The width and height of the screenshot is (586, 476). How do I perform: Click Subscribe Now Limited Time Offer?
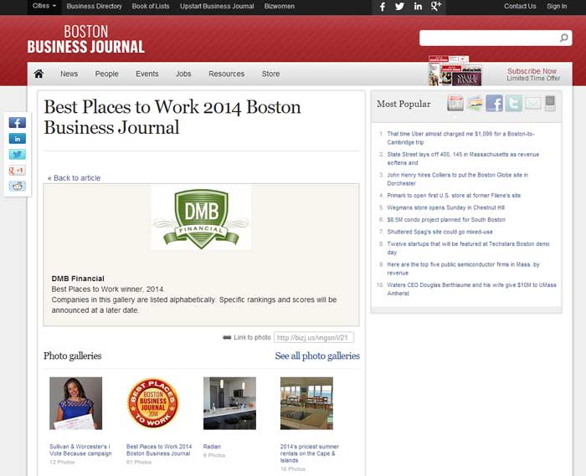[x=533, y=74]
